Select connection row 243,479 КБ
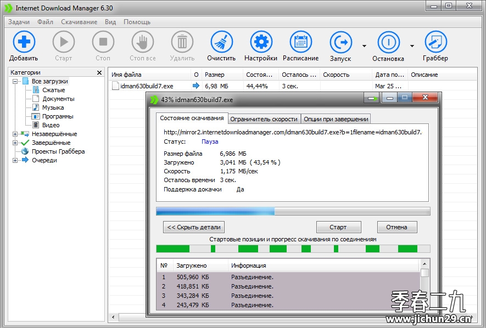Image resolution: width=486 pixels, height=328 pixels. (x=288, y=305)
